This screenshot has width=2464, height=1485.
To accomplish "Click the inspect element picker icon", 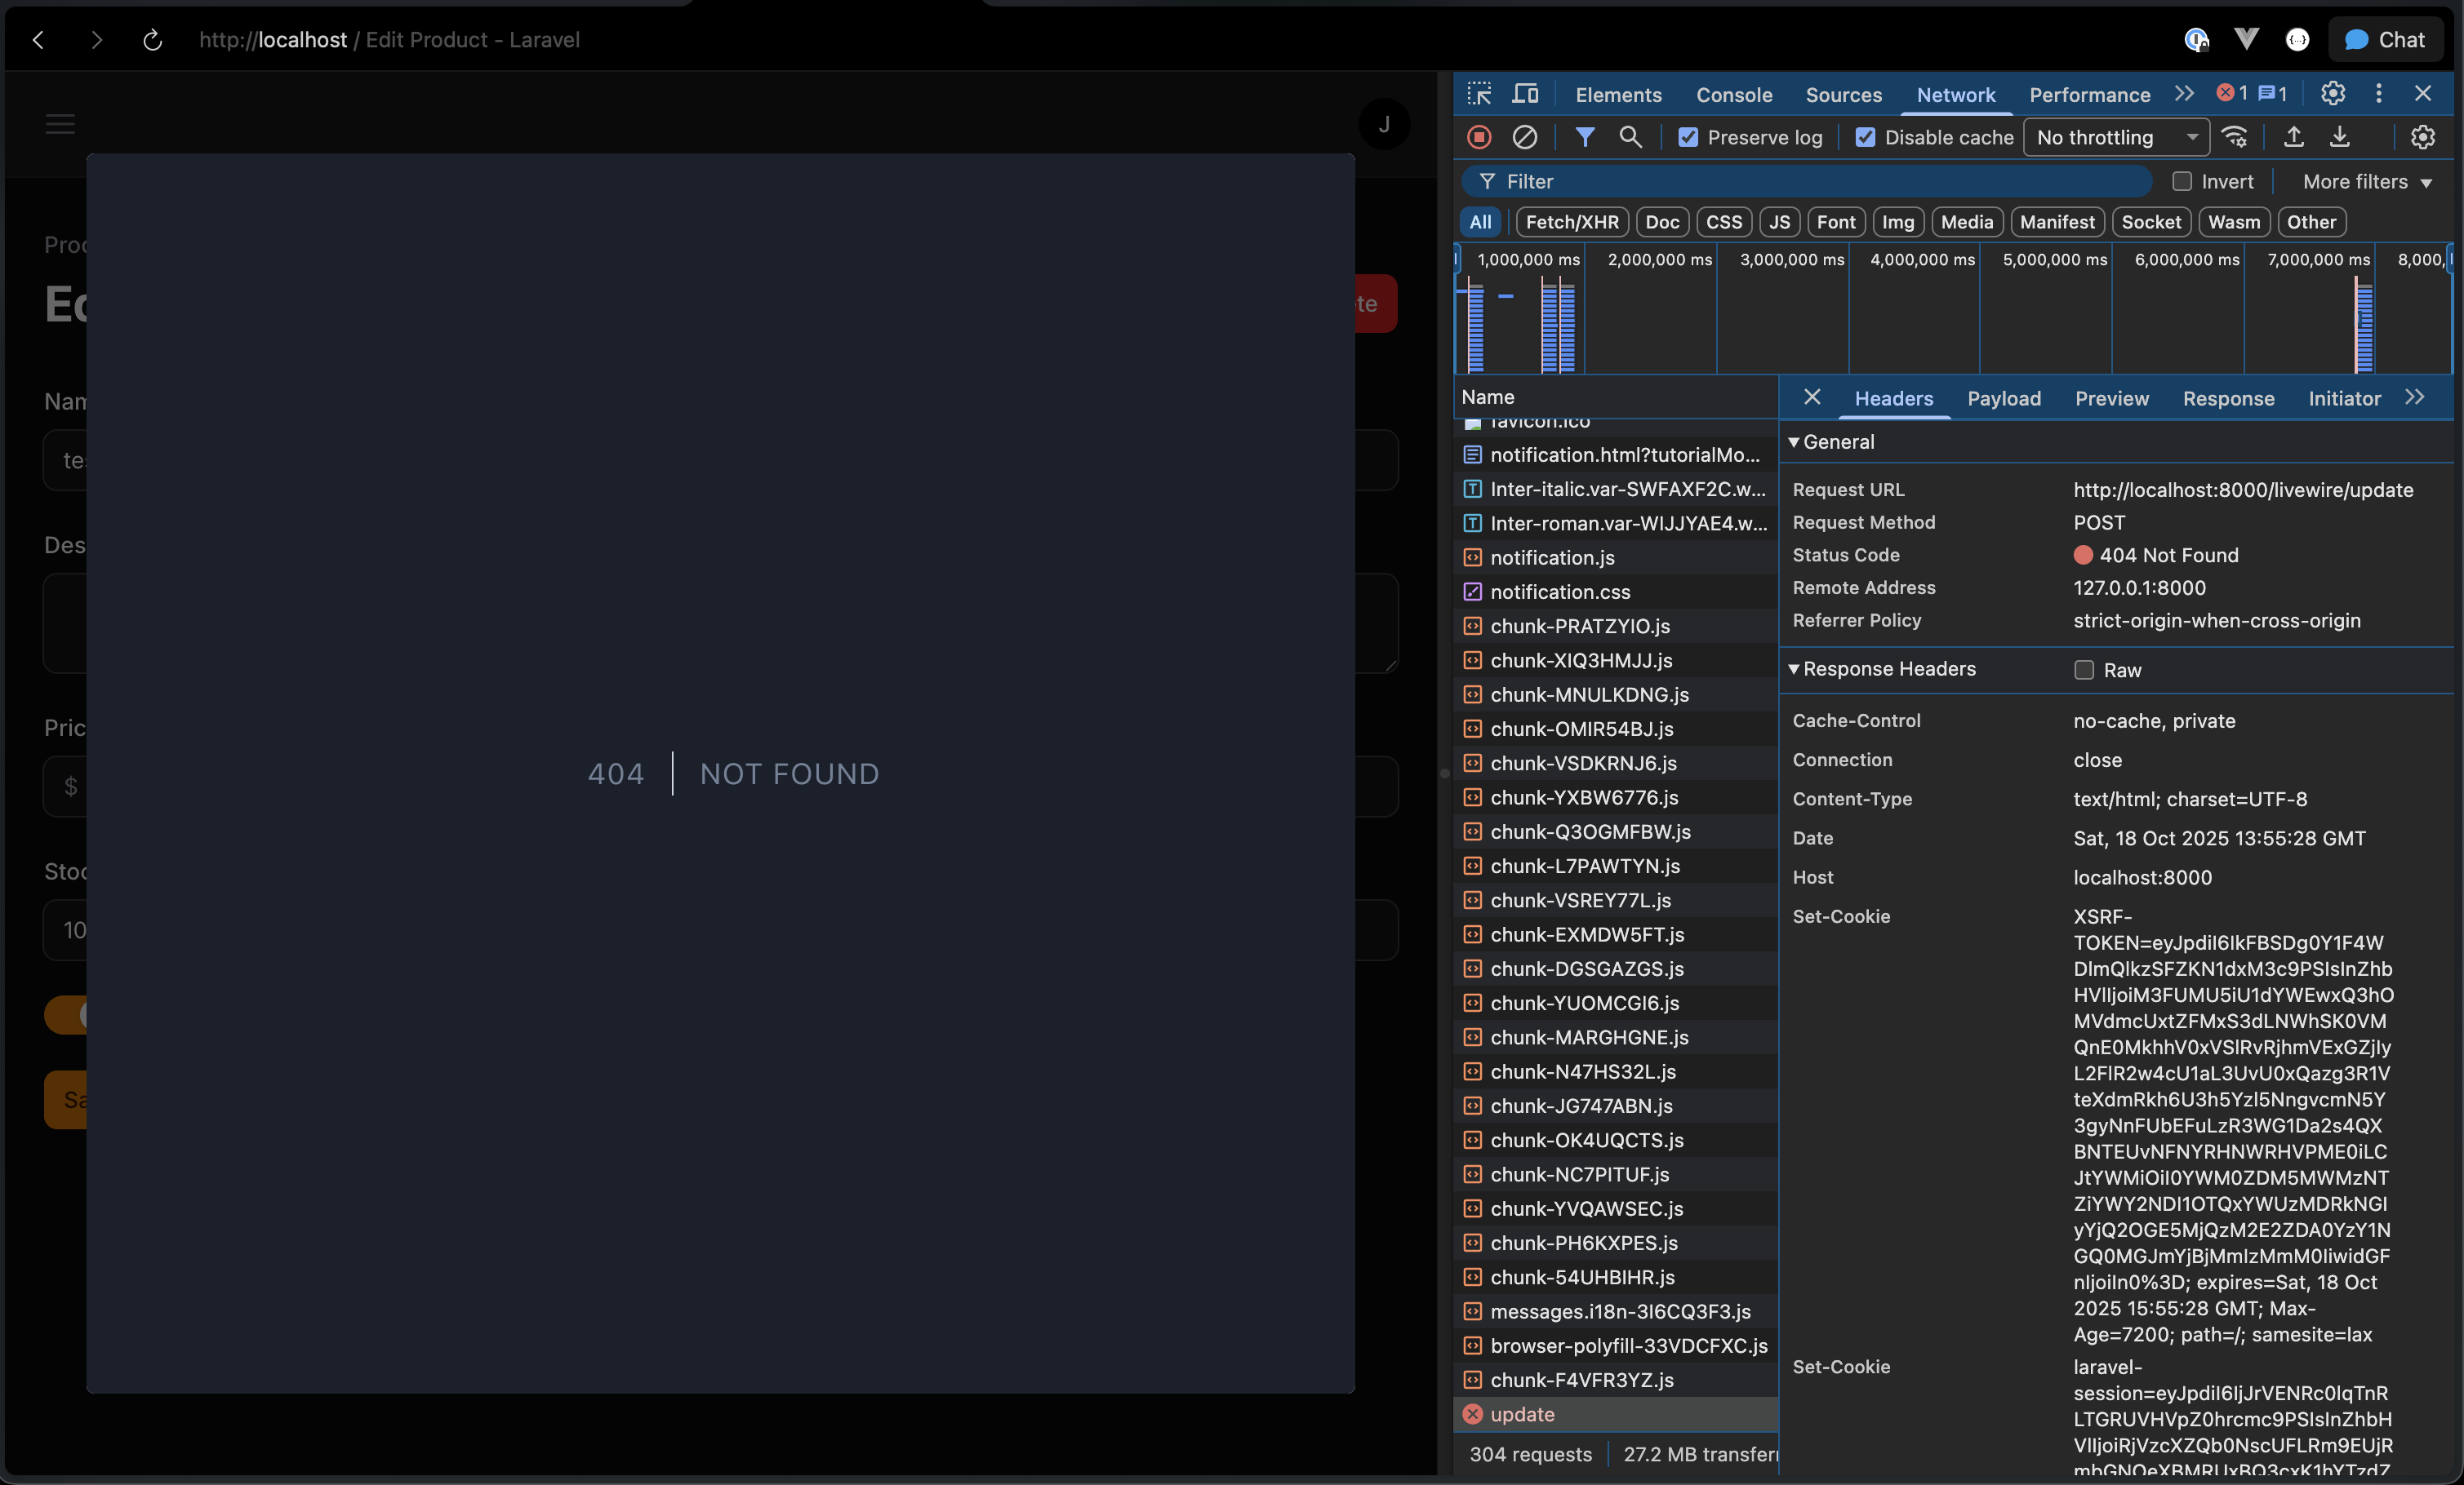I will tap(1479, 94).
